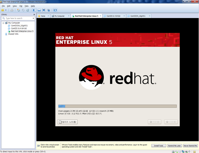Click the magnifier icon in Library search
The image size is (199, 153).
pos(4,18)
